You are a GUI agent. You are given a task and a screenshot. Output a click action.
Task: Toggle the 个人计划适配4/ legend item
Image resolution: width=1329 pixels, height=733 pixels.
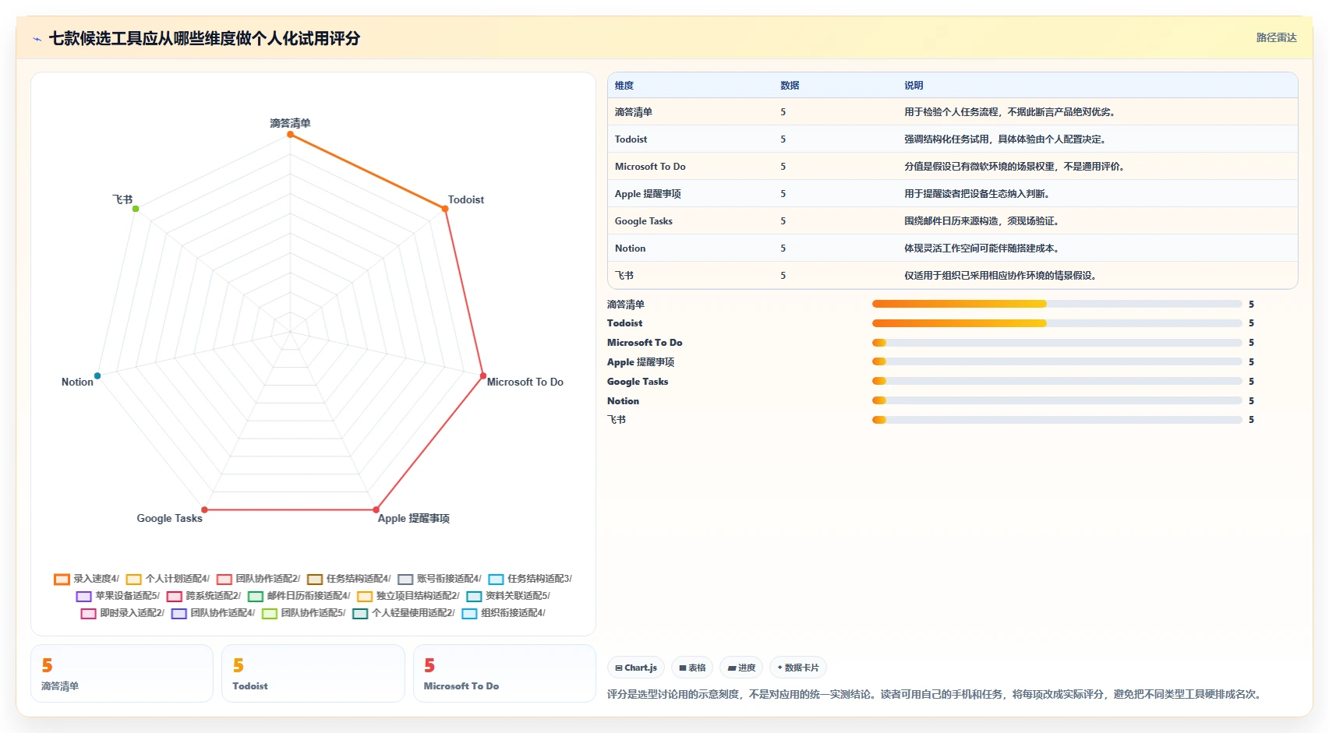[168, 579]
